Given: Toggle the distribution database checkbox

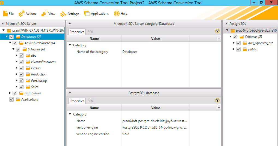Looking at the screenshot, I should pyautogui.click(x=15, y=93).
